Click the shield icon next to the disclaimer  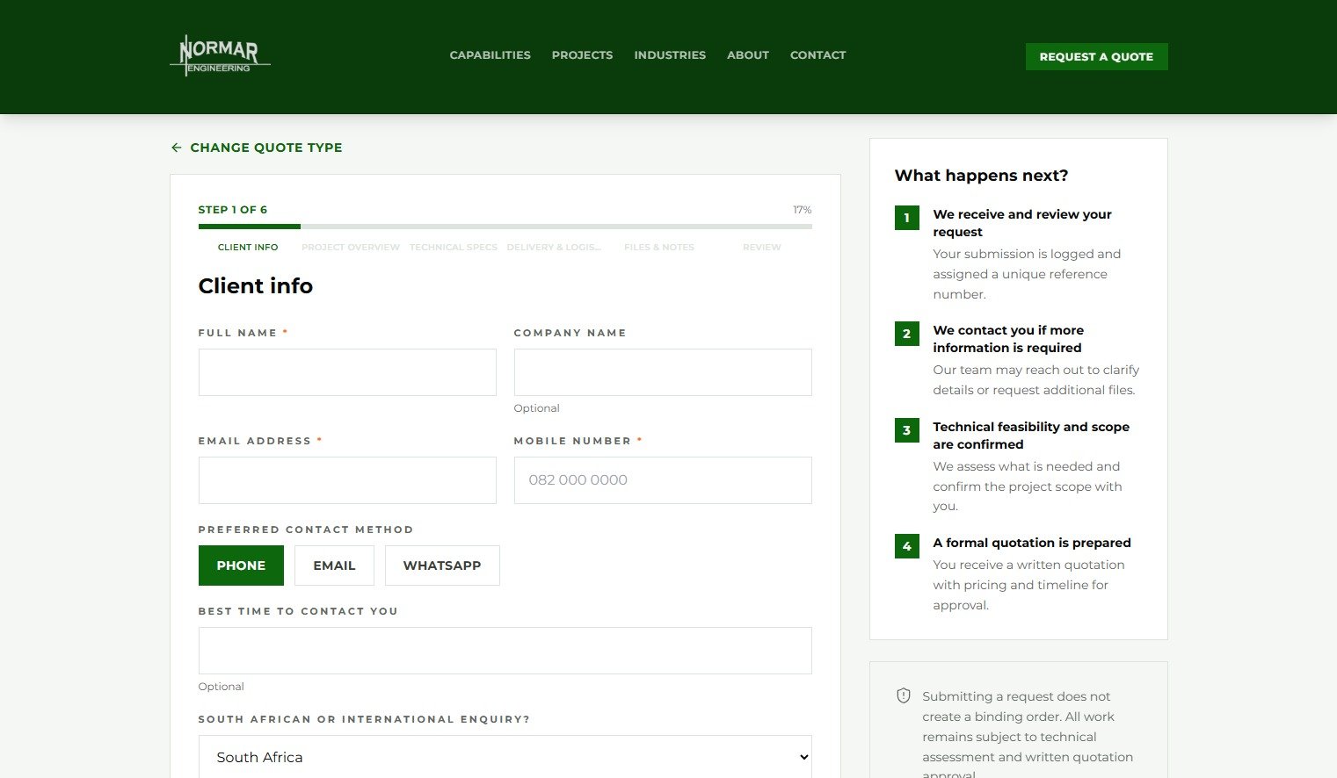(x=904, y=696)
